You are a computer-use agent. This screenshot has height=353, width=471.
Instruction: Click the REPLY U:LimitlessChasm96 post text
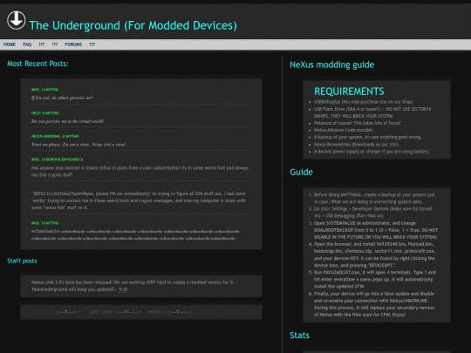point(139,200)
